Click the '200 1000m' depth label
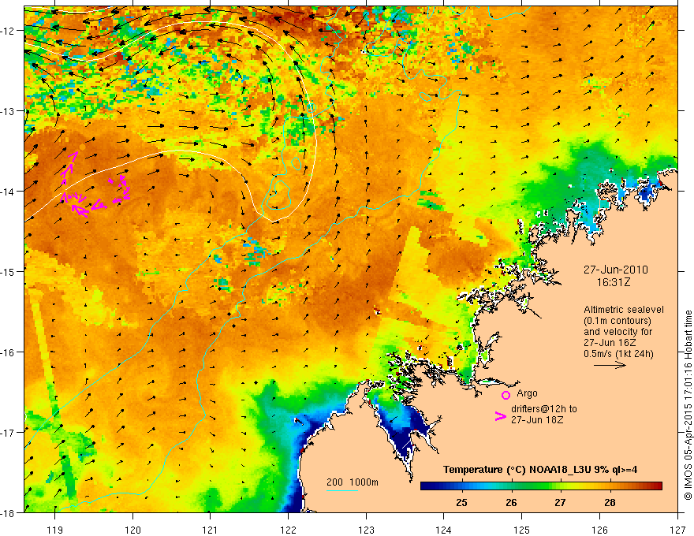 353,482
